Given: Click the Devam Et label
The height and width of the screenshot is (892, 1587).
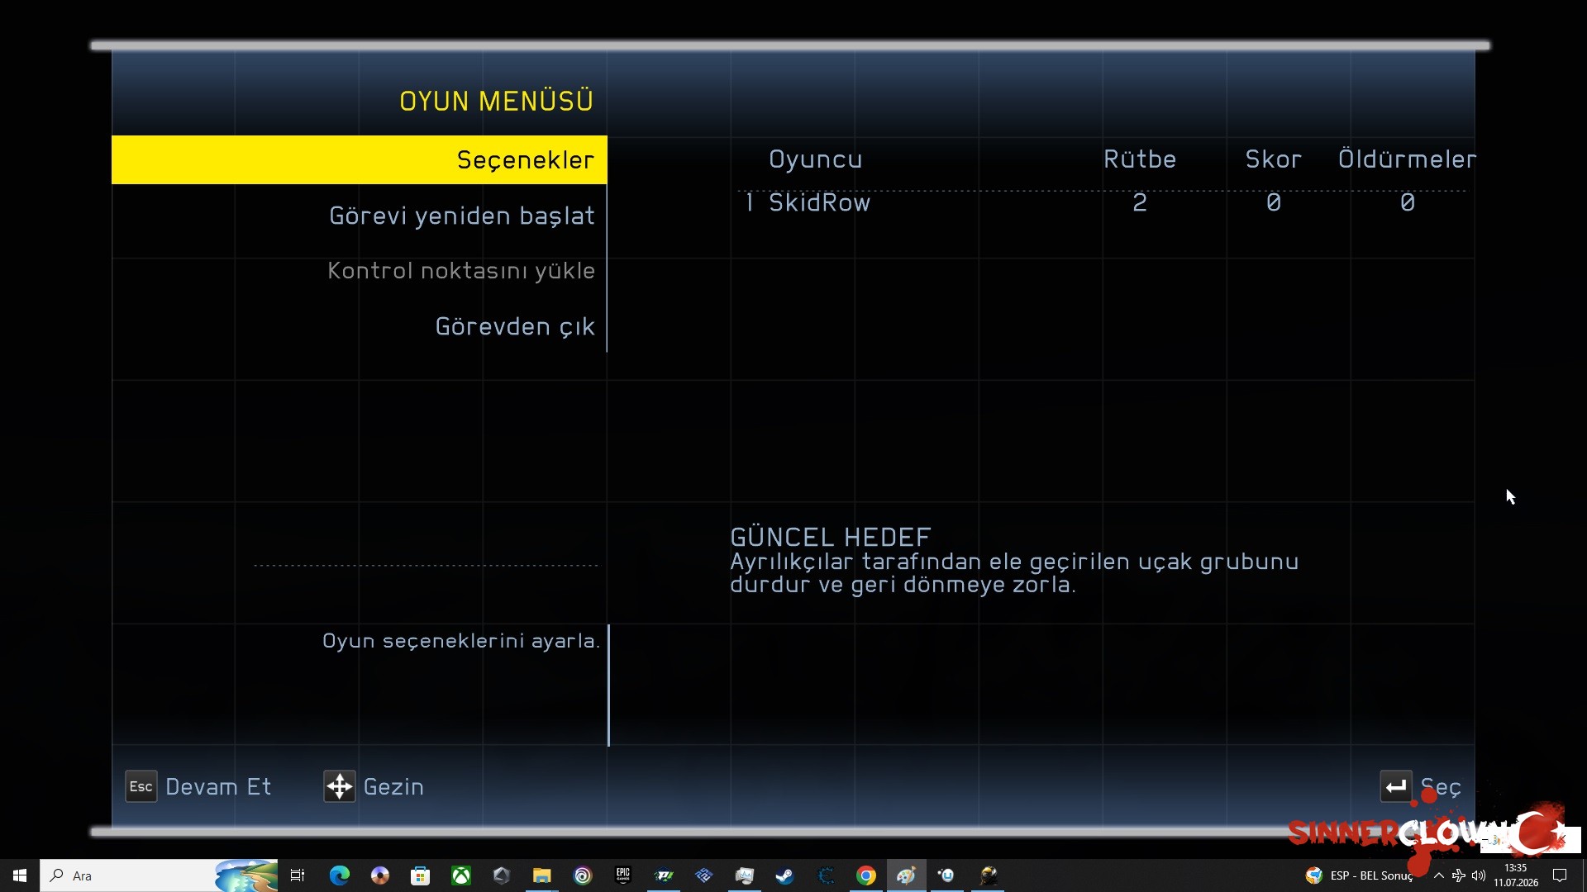Looking at the screenshot, I should pyautogui.click(x=218, y=786).
